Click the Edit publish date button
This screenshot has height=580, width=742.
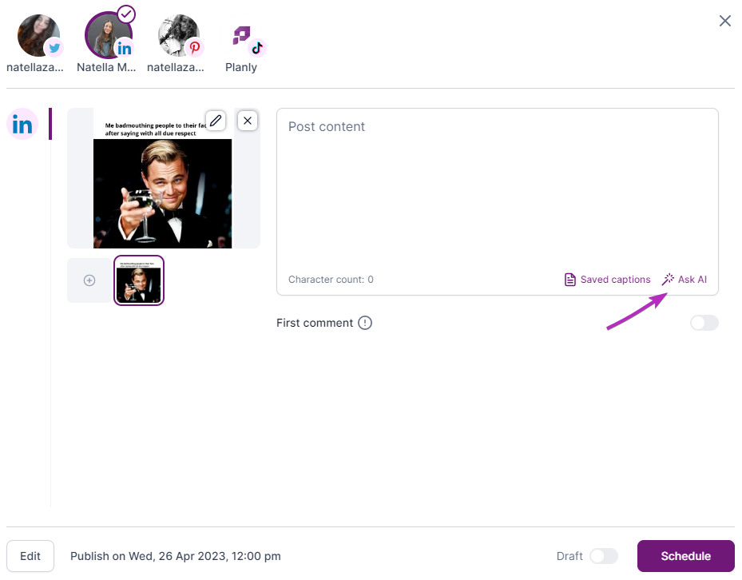pos(30,556)
